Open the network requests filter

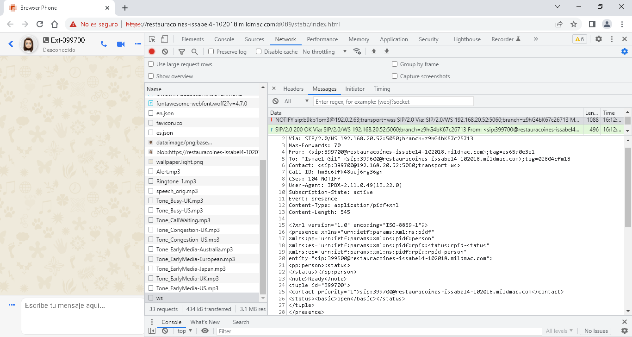pyautogui.click(x=181, y=51)
